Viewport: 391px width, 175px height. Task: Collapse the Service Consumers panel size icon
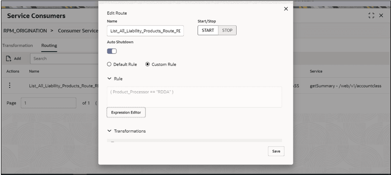371,16
